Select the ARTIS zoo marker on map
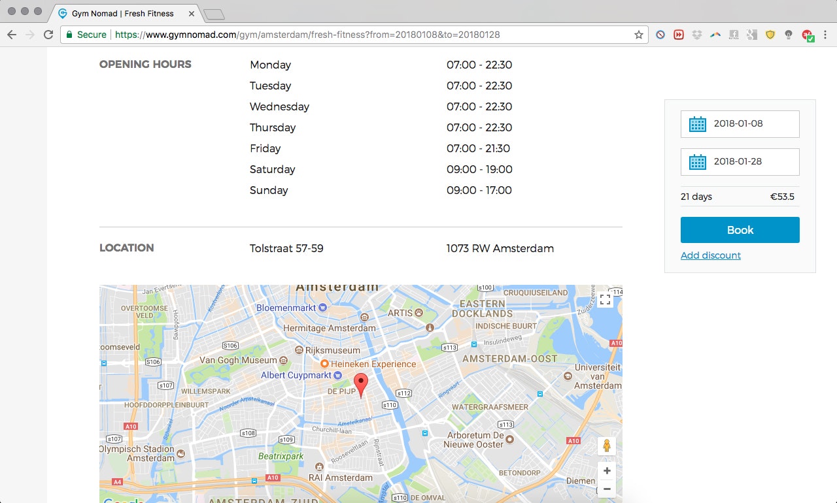This screenshot has width=837, height=503. (418, 313)
